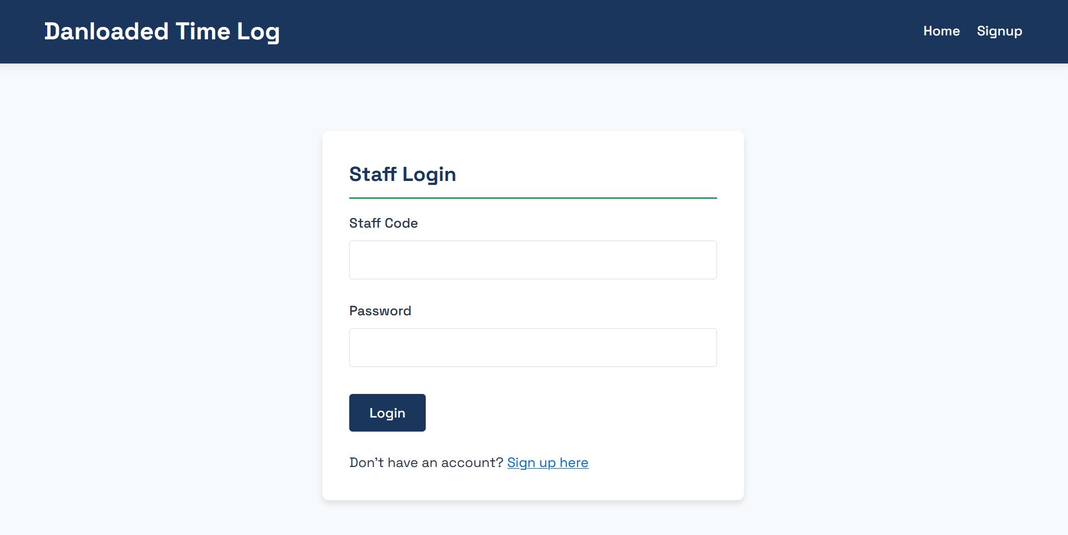Image resolution: width=1068 pixels, height=535 pixels.
Task: Open the Home navigation link
Action: 941,31
